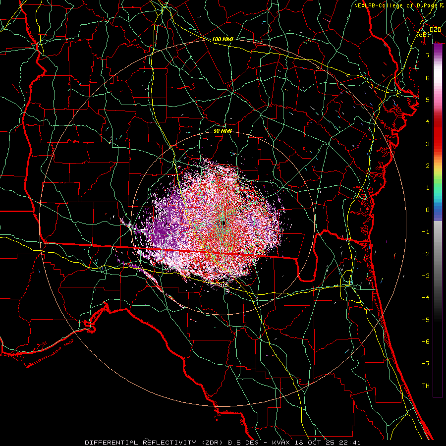Click the [dB] unit label
The width and height of the screenshot is (446, 446).
pos(423,34)
